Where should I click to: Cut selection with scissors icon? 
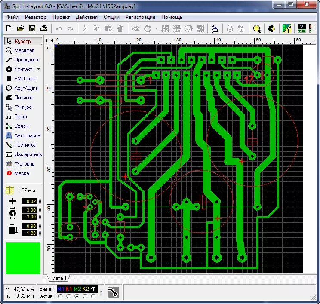tap(85, 28)
